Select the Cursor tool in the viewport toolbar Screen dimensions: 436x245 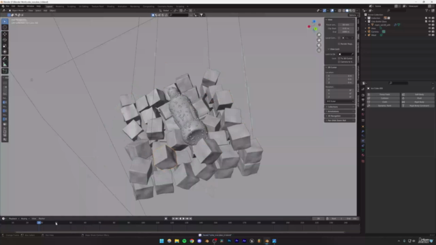5,27
